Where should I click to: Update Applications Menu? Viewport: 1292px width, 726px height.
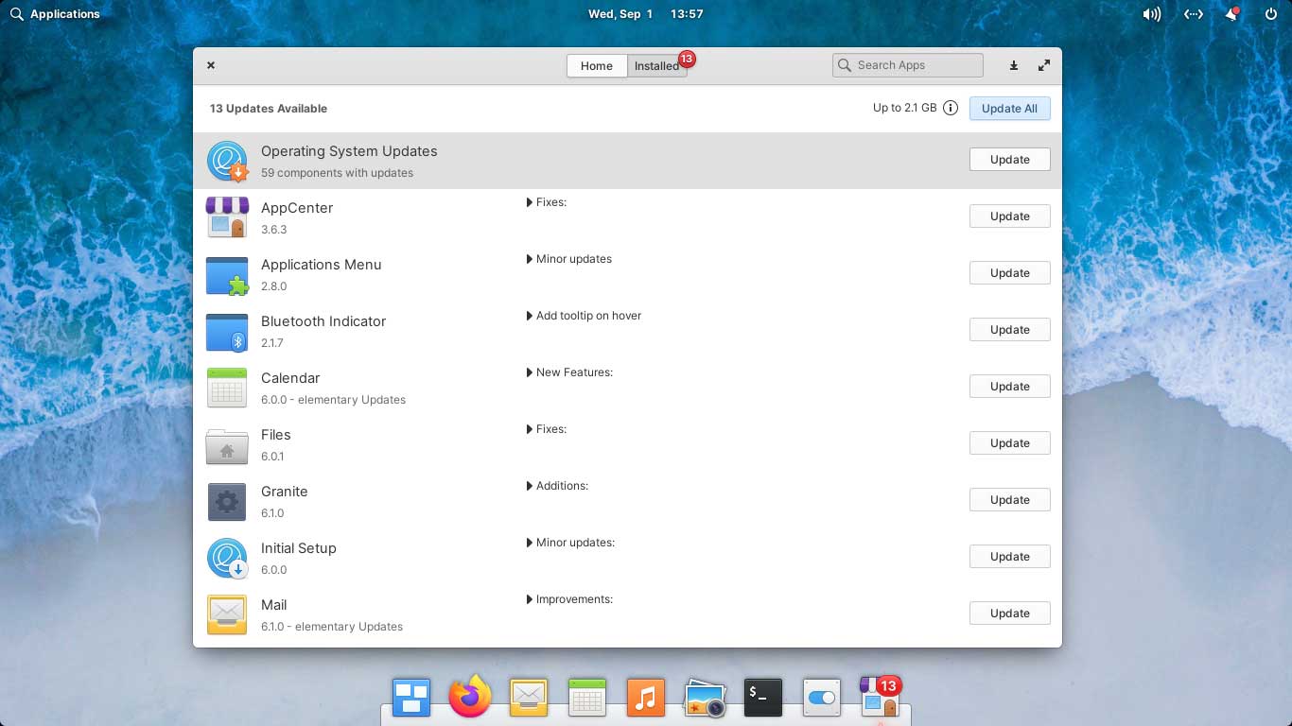point(1009,273)
